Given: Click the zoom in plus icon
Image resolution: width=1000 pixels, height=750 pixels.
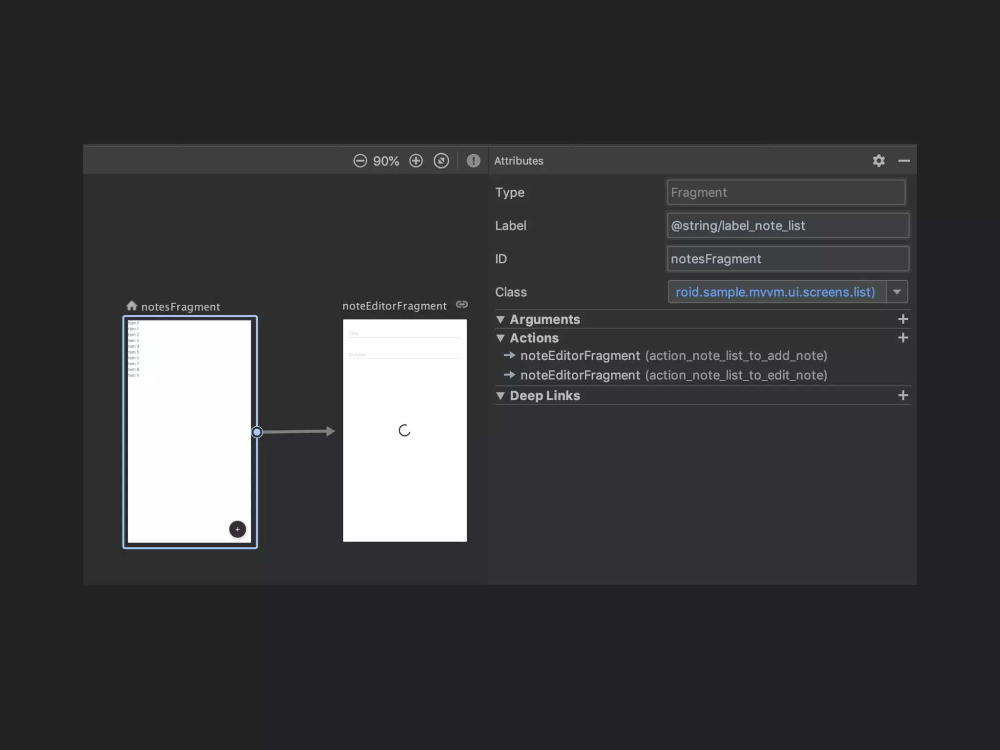Looking at the screenshot, I should click(416, 161).
